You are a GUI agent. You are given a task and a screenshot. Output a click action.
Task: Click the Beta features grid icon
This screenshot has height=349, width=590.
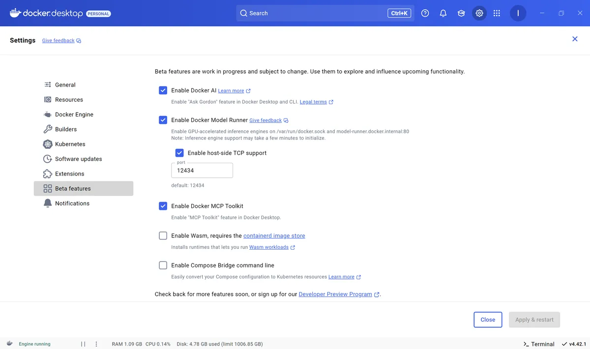tap(48, 188)
